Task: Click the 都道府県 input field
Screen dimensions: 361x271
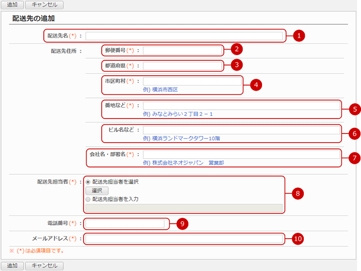Action: 183,65
